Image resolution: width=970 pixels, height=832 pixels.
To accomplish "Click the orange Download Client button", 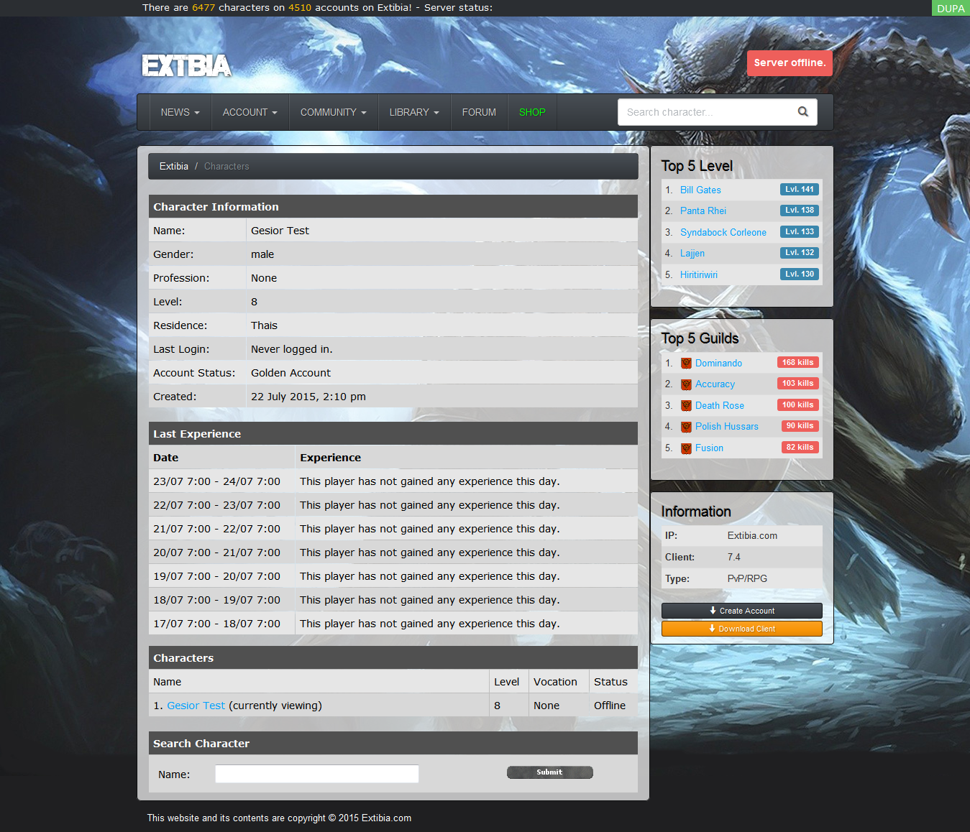I will pyautogui.click(x=742, y=629).
